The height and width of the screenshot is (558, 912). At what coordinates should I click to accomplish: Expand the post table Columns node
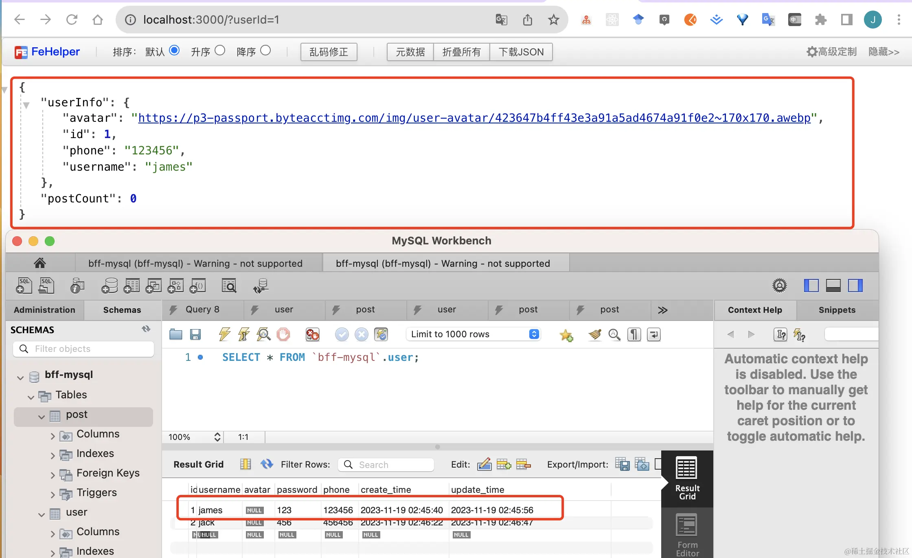pos(53,436)
